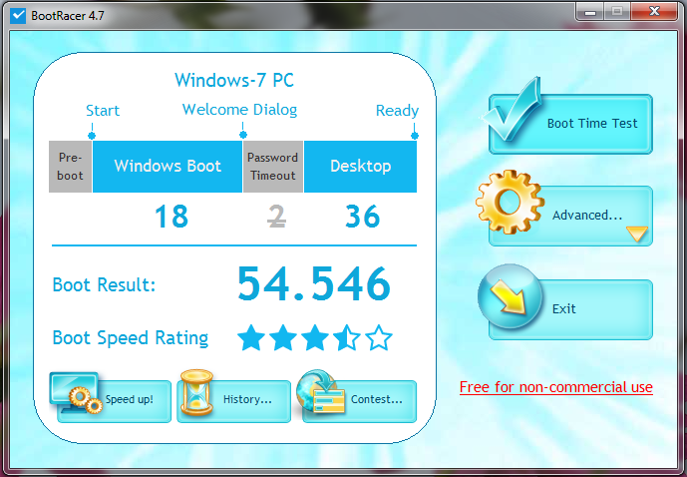Open the Speed up! button
687x477 pixels.
click(114, 401)
